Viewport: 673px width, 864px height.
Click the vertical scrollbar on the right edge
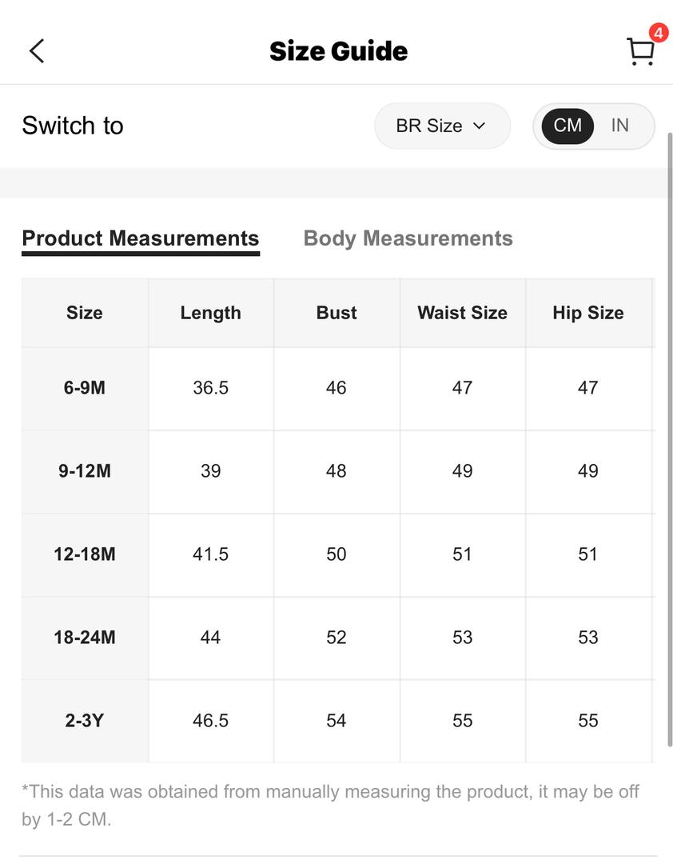click(x=670, y=439)
